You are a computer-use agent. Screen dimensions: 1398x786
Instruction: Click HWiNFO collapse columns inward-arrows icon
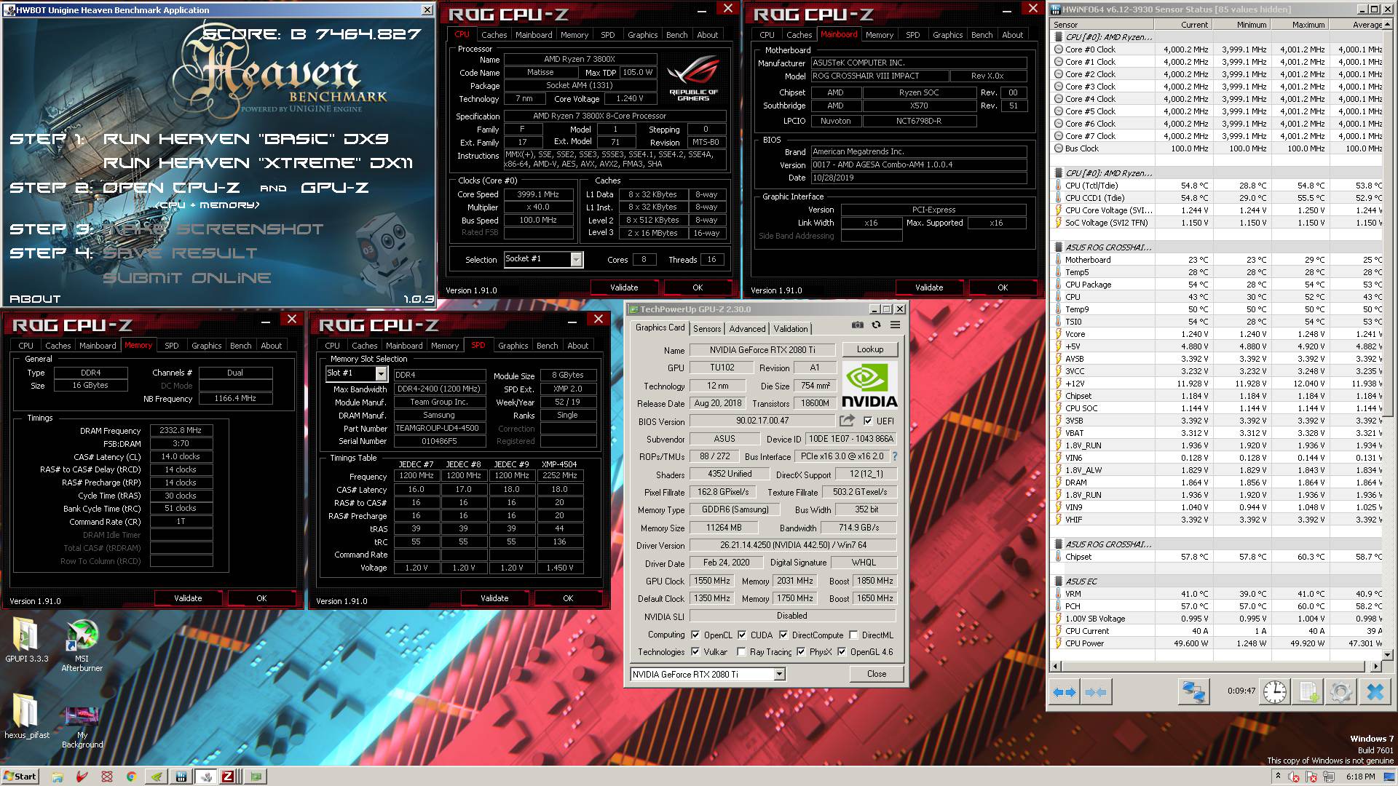coord(1095,692)
